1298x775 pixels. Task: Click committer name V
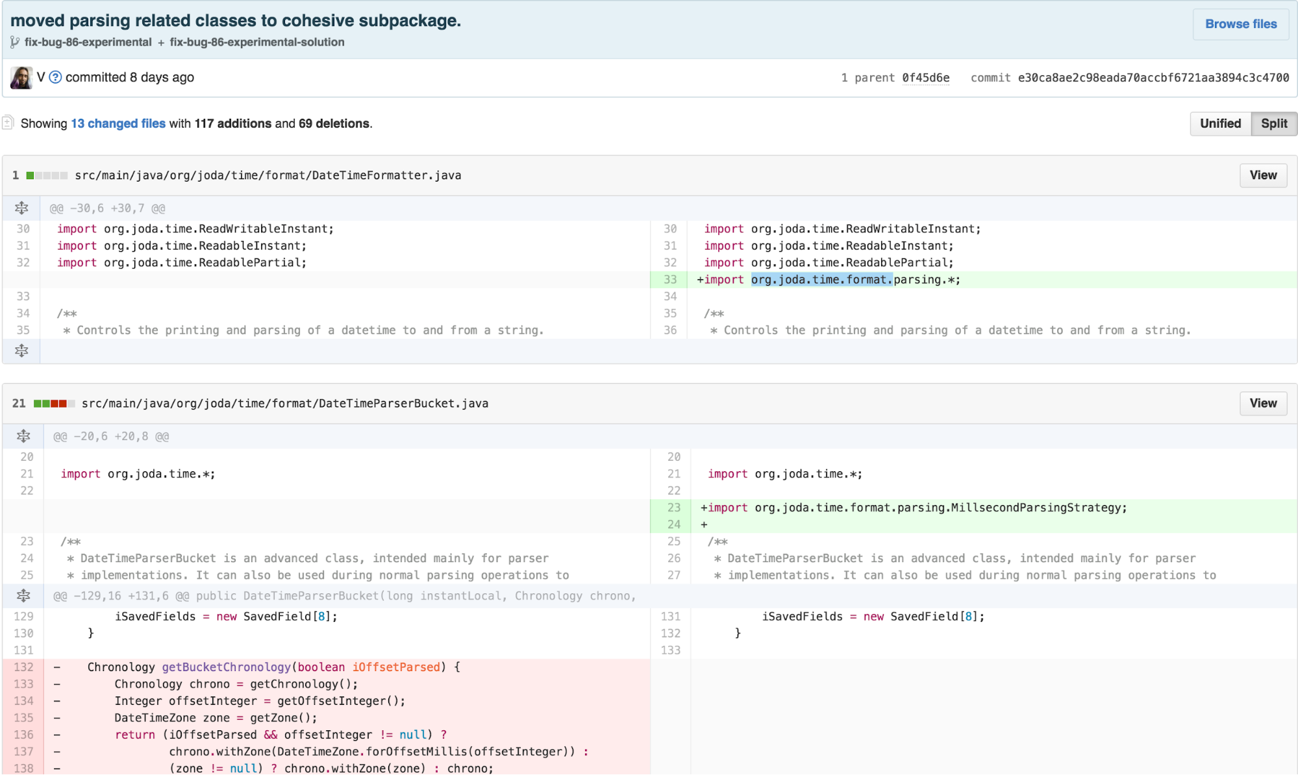pyautogui.click(x=41, y=77)
